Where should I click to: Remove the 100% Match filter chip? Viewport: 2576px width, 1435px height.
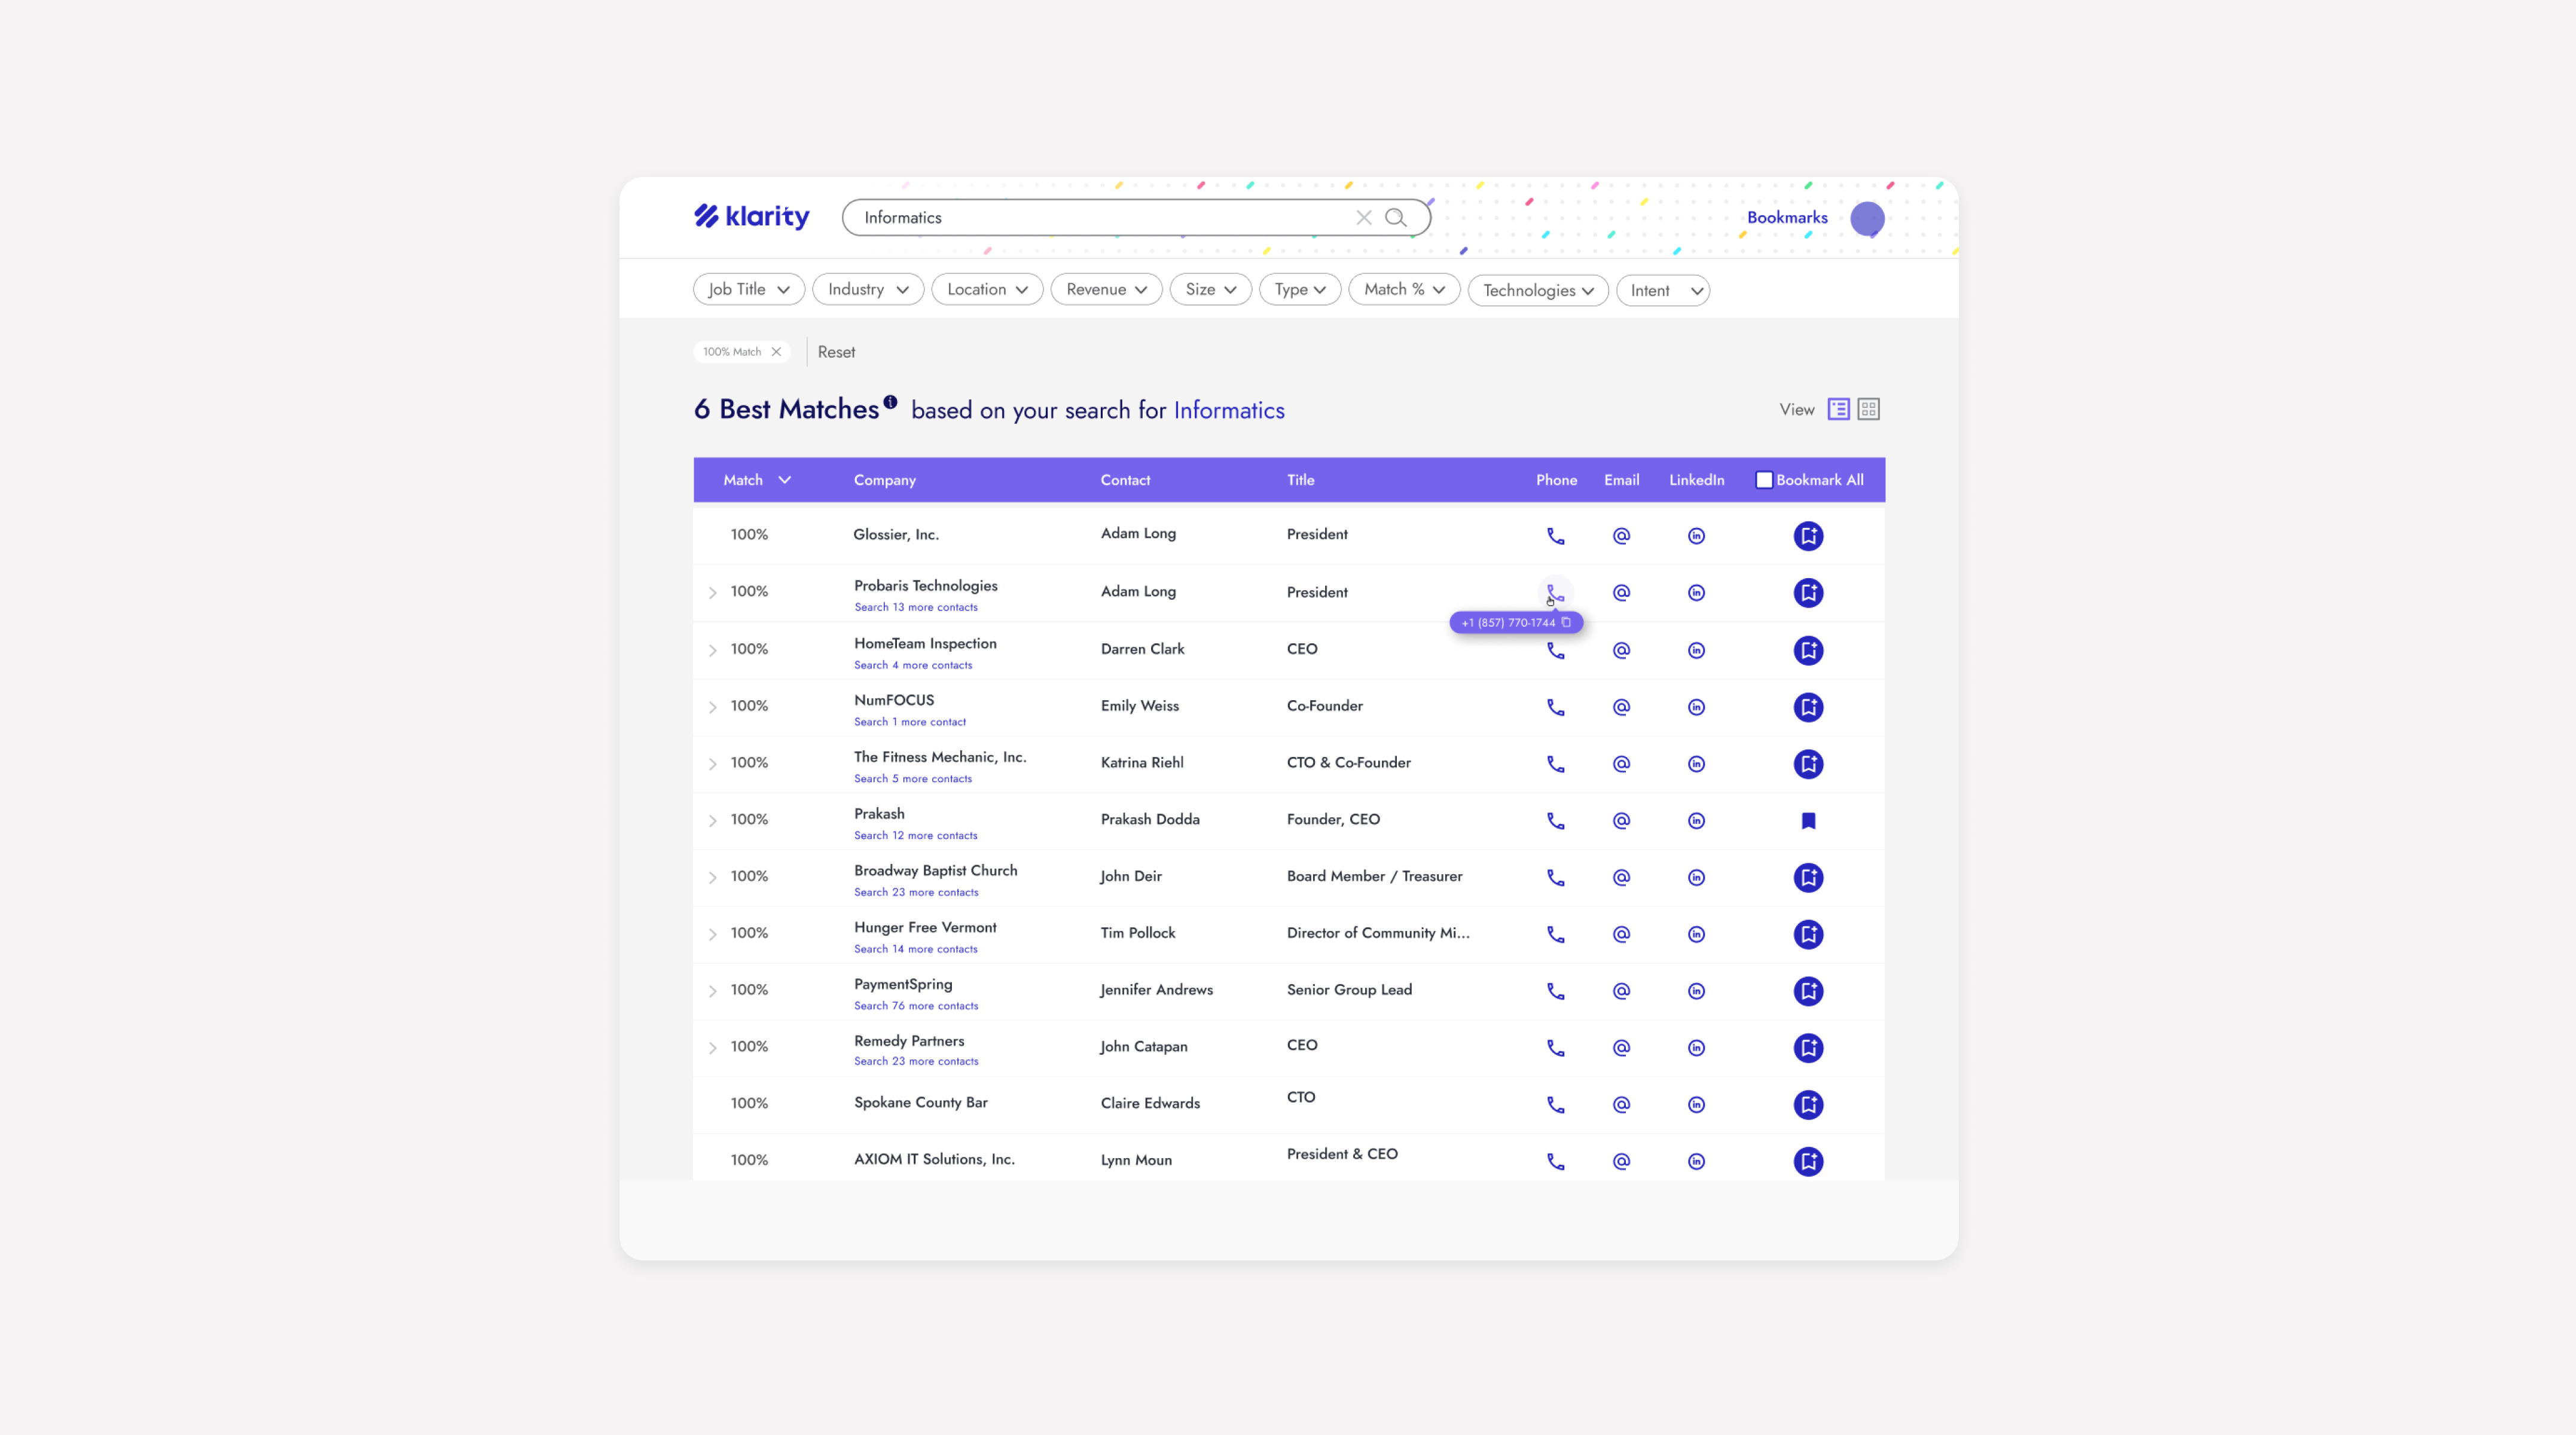coord(776,352)
